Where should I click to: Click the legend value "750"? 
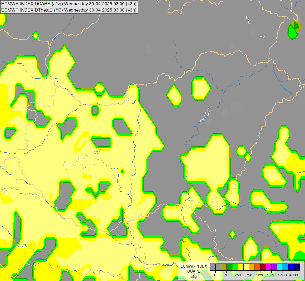click(249, 275)
